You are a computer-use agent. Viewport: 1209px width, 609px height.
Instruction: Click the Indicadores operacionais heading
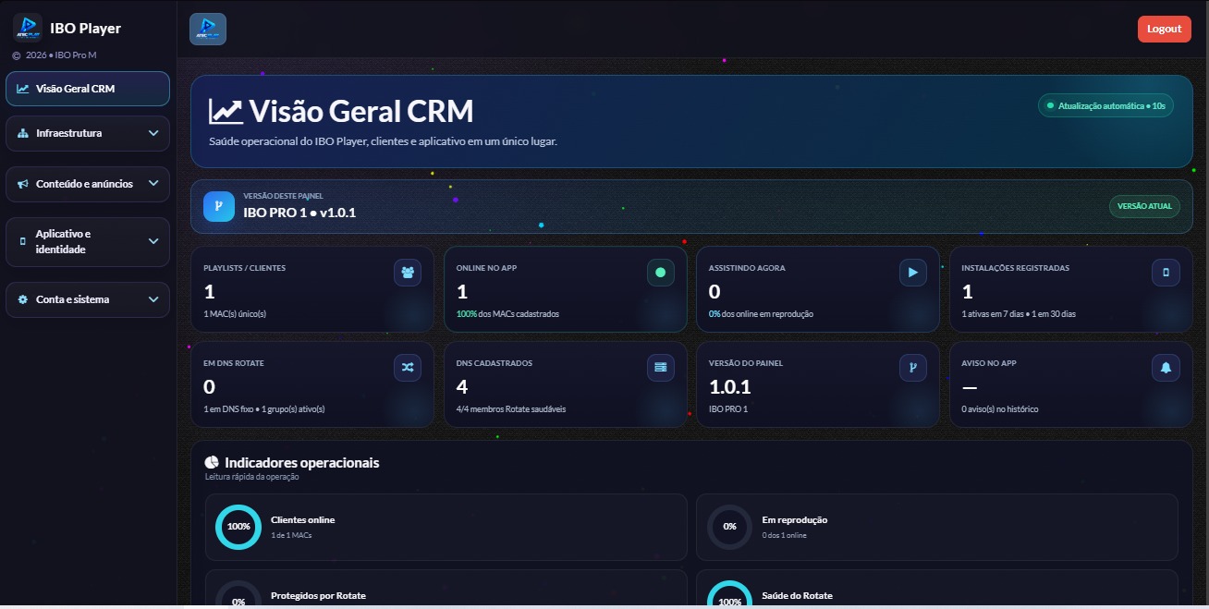coord(301,462)
